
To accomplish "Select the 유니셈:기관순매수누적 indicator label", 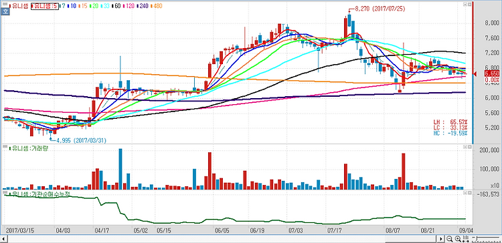I will (39, 194).
